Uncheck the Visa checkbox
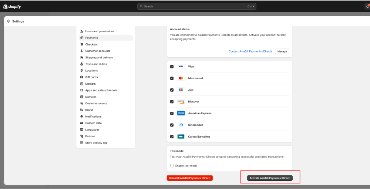Viewport: 370px width, 189px height. (172, 67)
